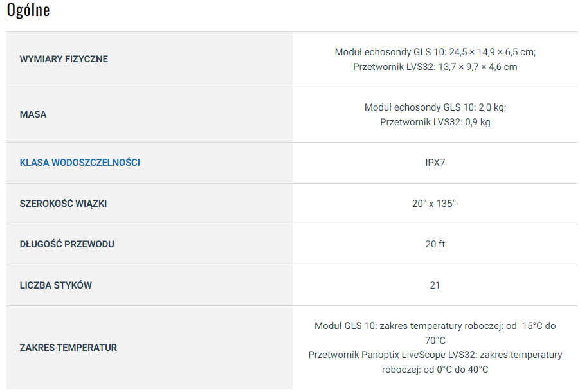Open the Klasa wodoszczelności link

80,163
